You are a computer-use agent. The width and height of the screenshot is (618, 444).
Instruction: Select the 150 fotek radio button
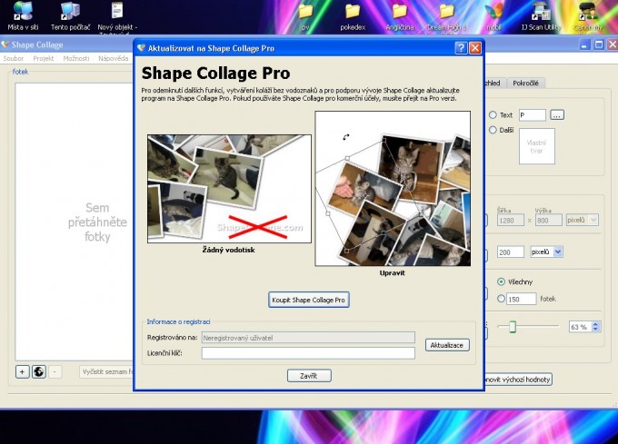(501, 299)
